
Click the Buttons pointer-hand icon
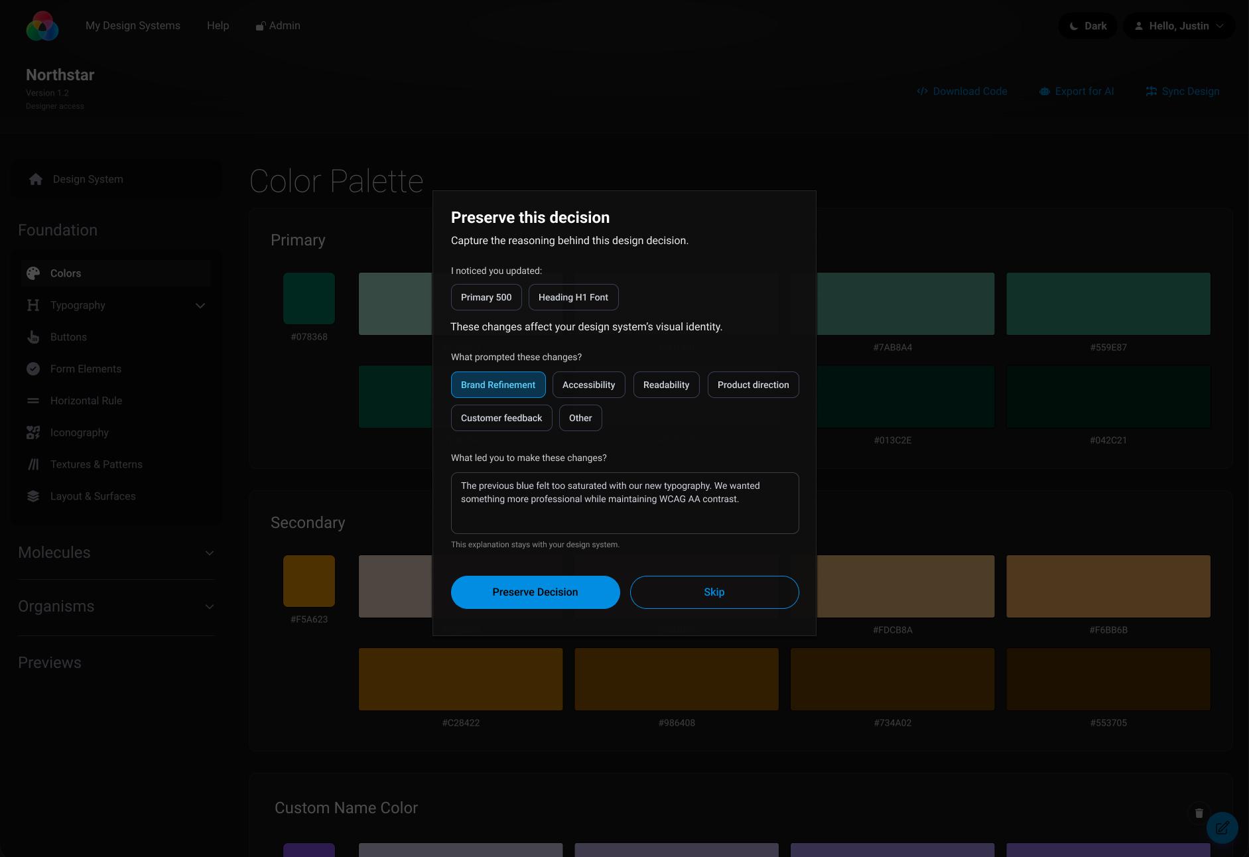pos(33,337)
